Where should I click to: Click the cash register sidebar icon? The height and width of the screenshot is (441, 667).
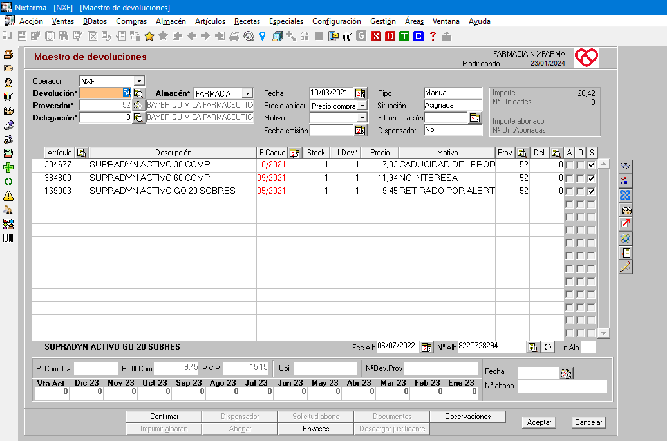click(x=8, y=55)
